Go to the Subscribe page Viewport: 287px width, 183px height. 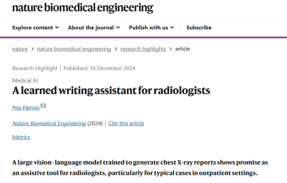[x=199, y=27]
